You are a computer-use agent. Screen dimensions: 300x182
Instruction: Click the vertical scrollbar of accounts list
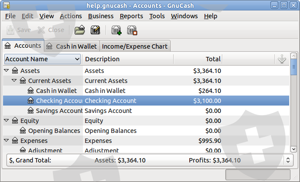(293, 109)
